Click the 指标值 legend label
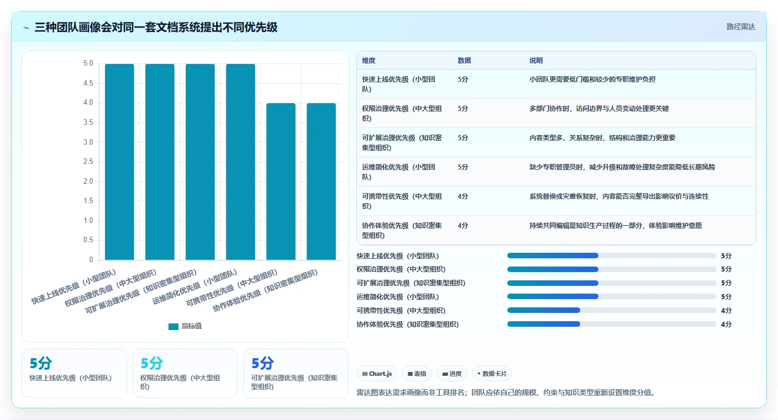This screenshot has height=420, width=778. click(192, 326)
